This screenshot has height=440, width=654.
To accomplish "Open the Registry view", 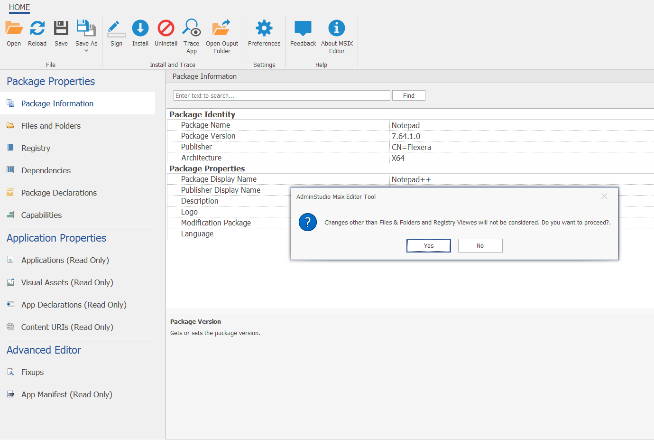I will [x=36, y=148].
